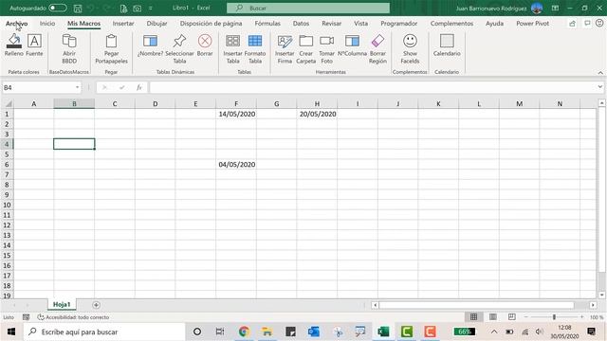The height and width of the screenshot is (341, 607).
Task: Click the Insertar Firma icon
Action: [x=285, y=41]
